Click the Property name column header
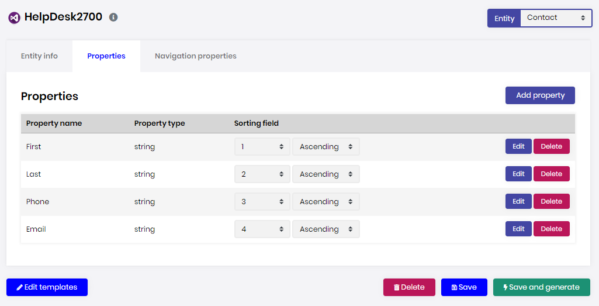Viewport: 599px width, 306px height. (x=54, y=123)
